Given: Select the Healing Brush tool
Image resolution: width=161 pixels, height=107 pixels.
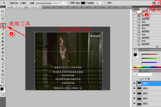Looking at the screenshot, I should pyautogui.click(x=3, y=34).
